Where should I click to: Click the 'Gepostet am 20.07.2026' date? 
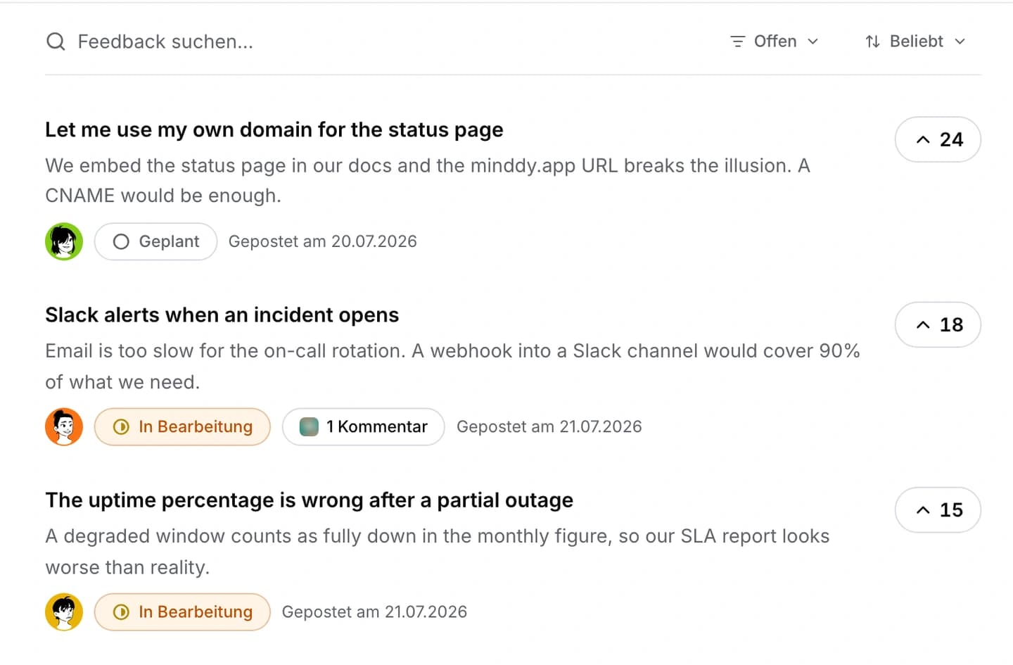(x=323, y=241)
